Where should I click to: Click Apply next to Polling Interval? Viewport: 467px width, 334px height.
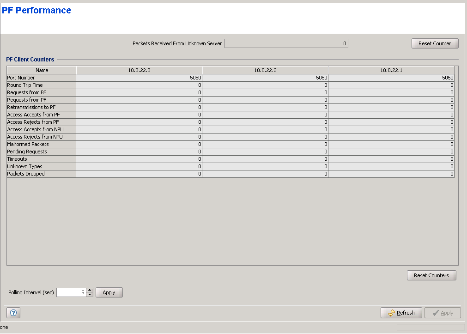click(x=109, y=292)
